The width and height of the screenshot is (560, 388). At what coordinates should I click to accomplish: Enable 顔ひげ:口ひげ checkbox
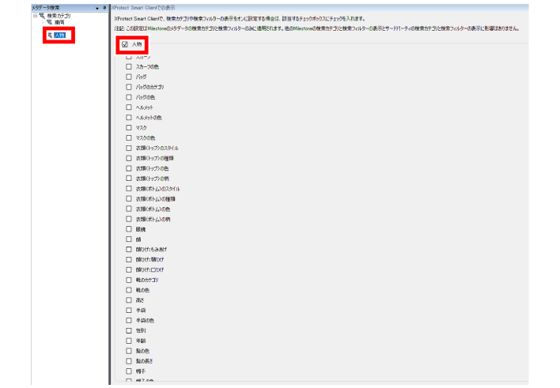click(129, 269)
